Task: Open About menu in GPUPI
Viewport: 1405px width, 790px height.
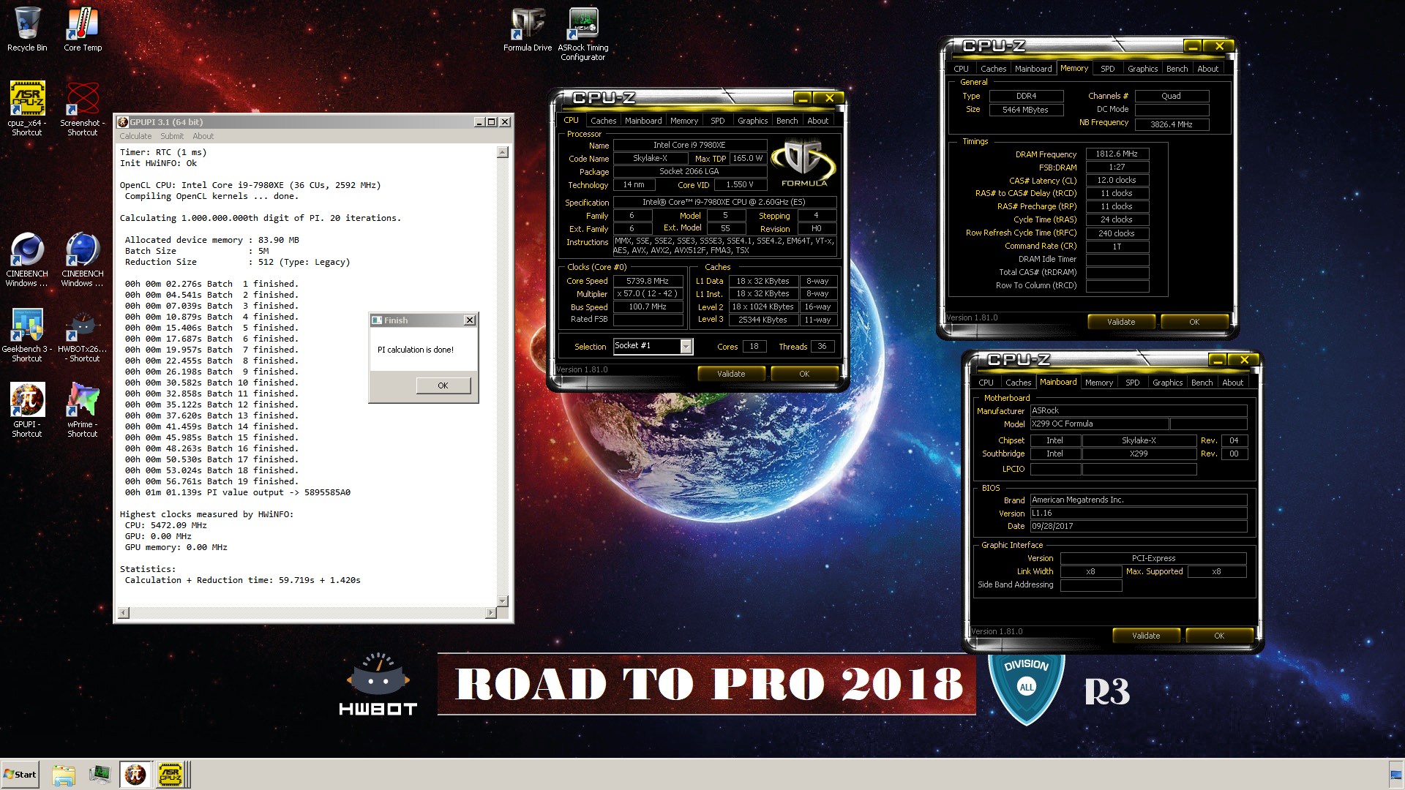Action: pos(203,136)
